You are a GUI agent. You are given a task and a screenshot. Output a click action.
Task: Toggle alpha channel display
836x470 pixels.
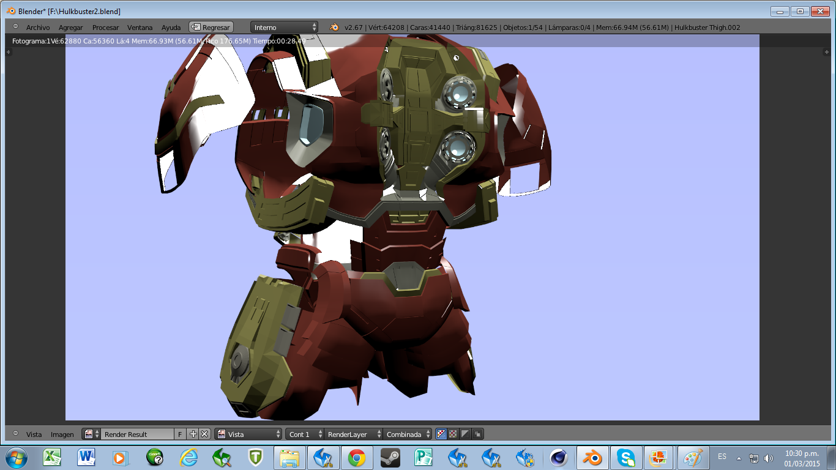[x=466, y=434]
